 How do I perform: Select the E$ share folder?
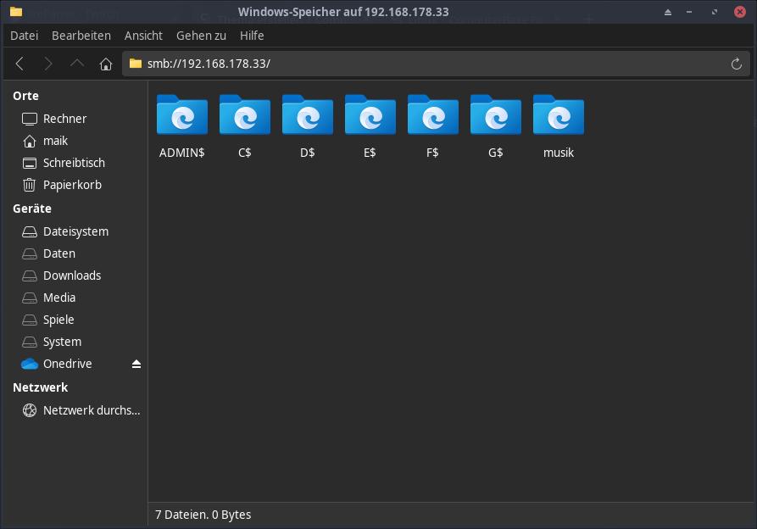pyautogui.click(x=370, y=126)
